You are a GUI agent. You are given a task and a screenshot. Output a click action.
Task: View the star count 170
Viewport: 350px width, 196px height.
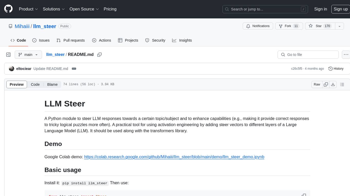click(327, 26)
